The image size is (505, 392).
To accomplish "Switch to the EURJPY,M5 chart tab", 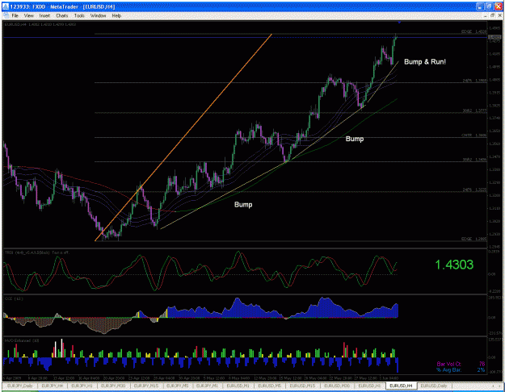I will pos(178,386).
